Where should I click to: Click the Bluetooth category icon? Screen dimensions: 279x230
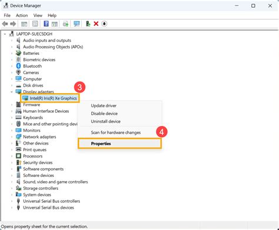point(18,66)
